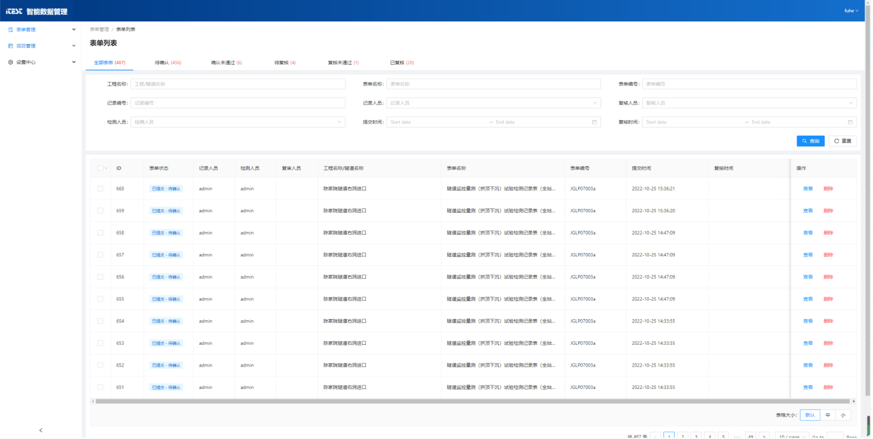Select the checkbox for row ID 655
The height and width of the screenshot is (439, 873).
pos(100,299)
